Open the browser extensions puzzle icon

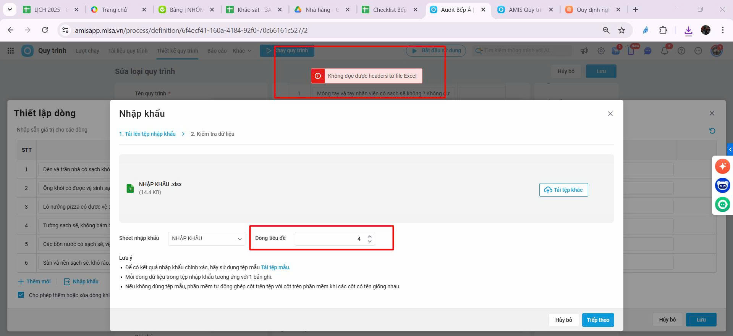663,30
